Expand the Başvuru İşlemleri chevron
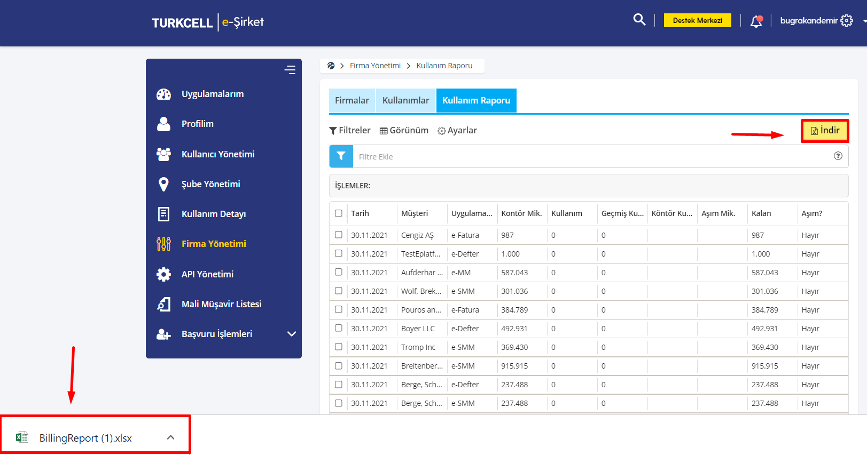867x455 pixels. (292, 334)
